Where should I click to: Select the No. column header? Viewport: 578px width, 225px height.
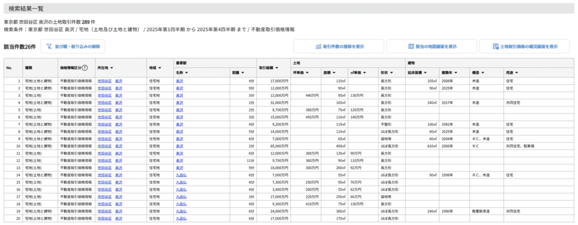coord(14,68)
